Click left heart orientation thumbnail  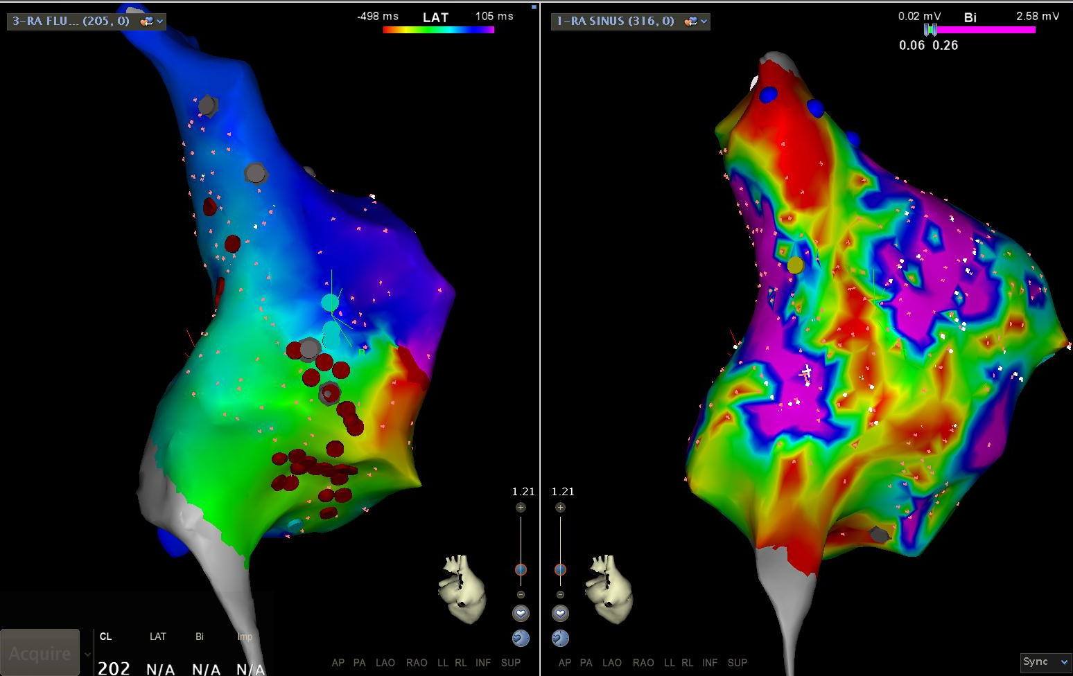(x=461, y=587)
